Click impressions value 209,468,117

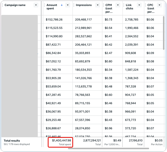83,20
